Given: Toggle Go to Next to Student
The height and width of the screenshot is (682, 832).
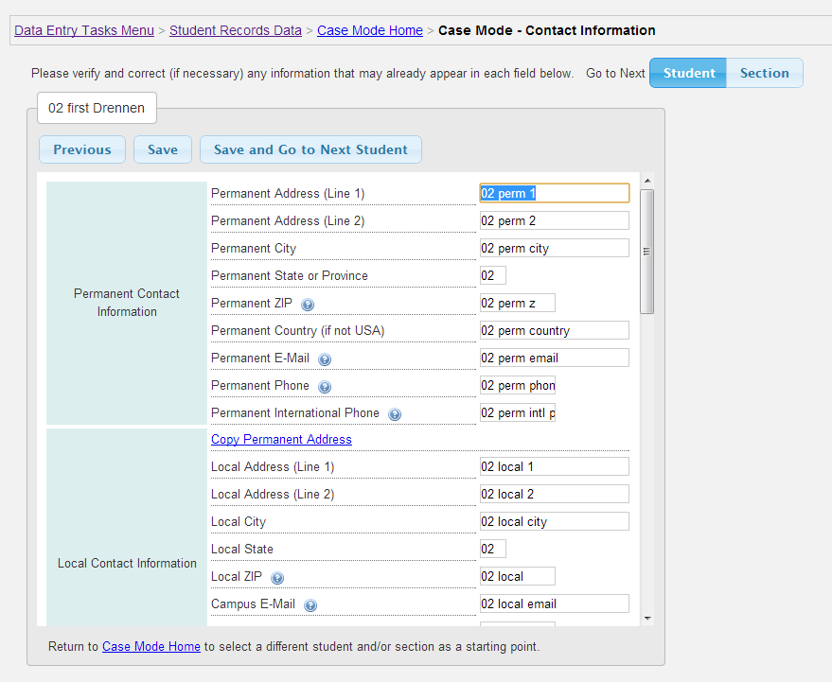Looking at the screenshot, I should (688, 73).
